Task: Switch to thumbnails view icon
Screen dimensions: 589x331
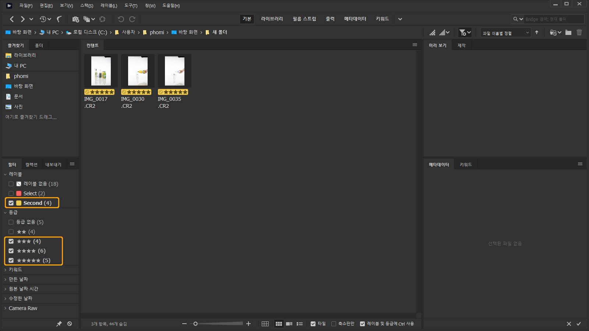Action: click(279, 324)
